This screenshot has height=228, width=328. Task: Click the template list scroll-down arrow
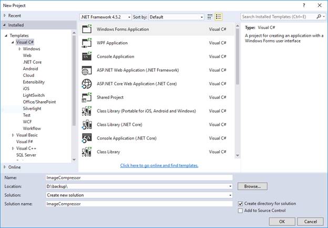238,155
